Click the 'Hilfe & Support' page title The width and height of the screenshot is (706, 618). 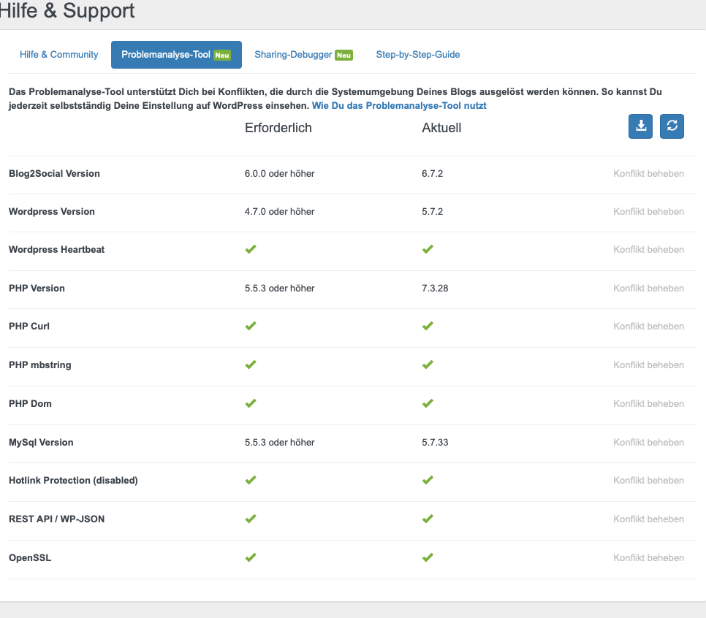[67, 10]
